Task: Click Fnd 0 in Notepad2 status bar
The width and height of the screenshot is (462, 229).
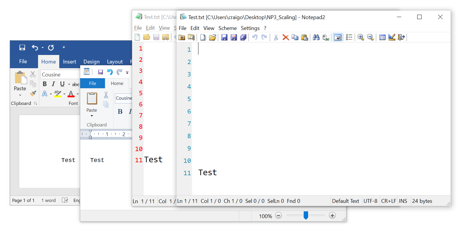Action: 293,201
